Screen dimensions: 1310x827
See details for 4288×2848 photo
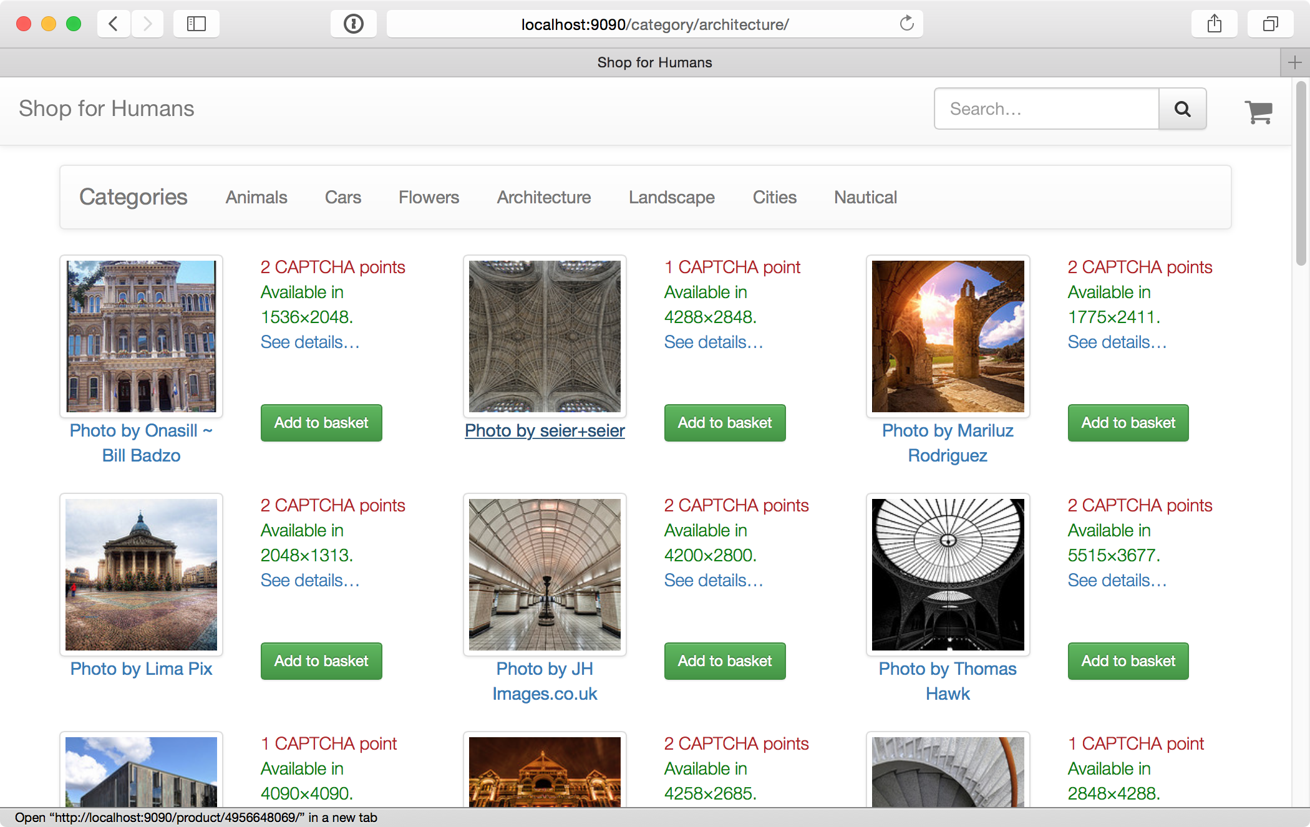pos(714,342)
